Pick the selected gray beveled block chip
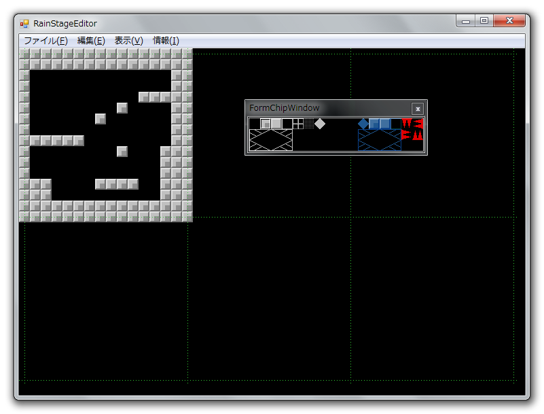Image resolution: width=544 pixels, height=414 pixels. point(266,123)
